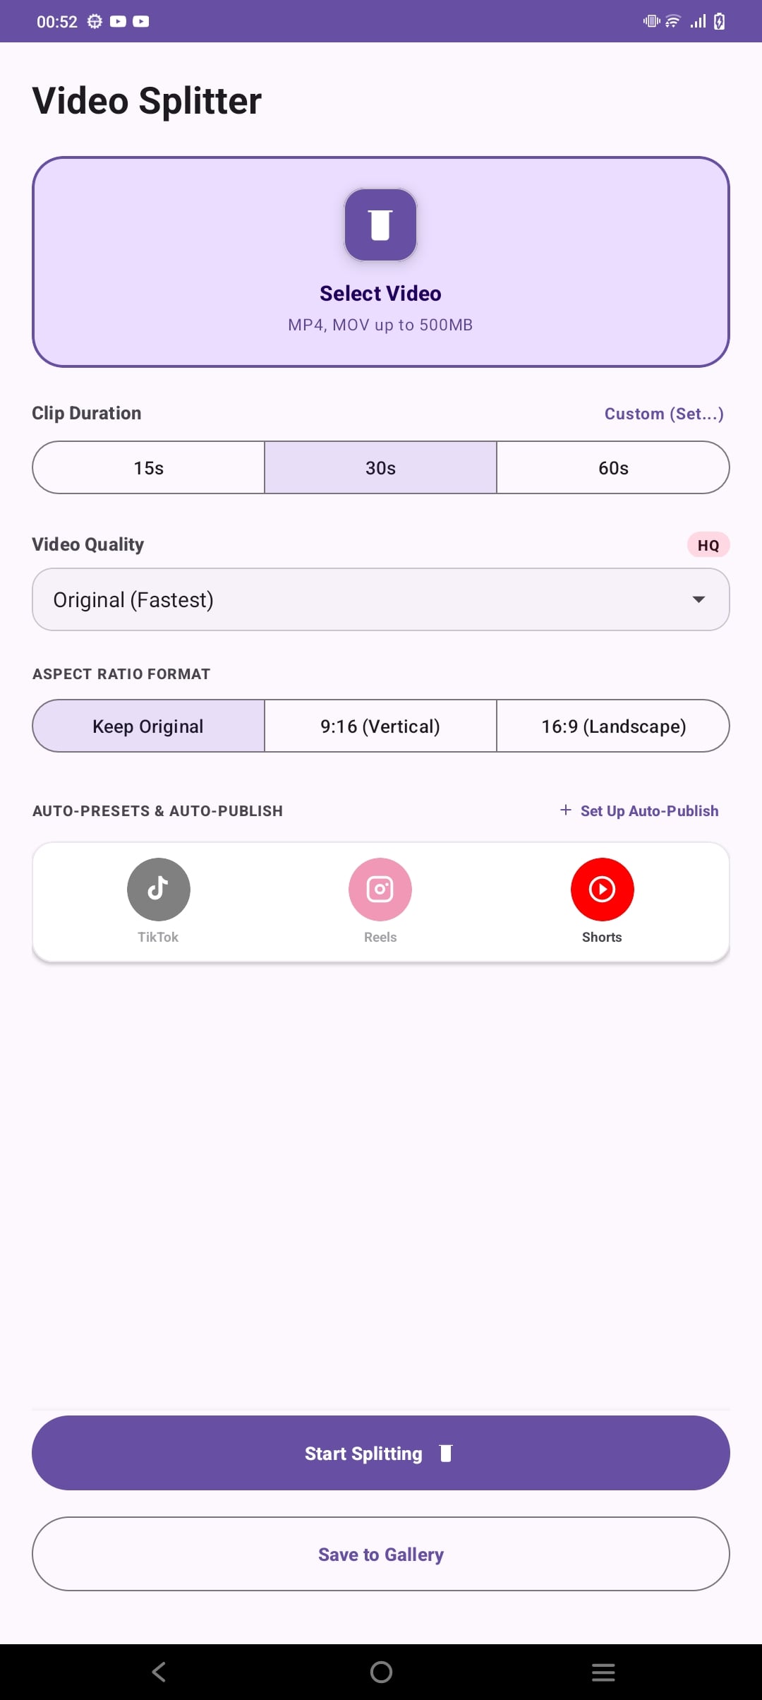Switch aspect ratio to 16:9 (Landscape)
This screenshot has width=762, height=1700.
(613, 726)
